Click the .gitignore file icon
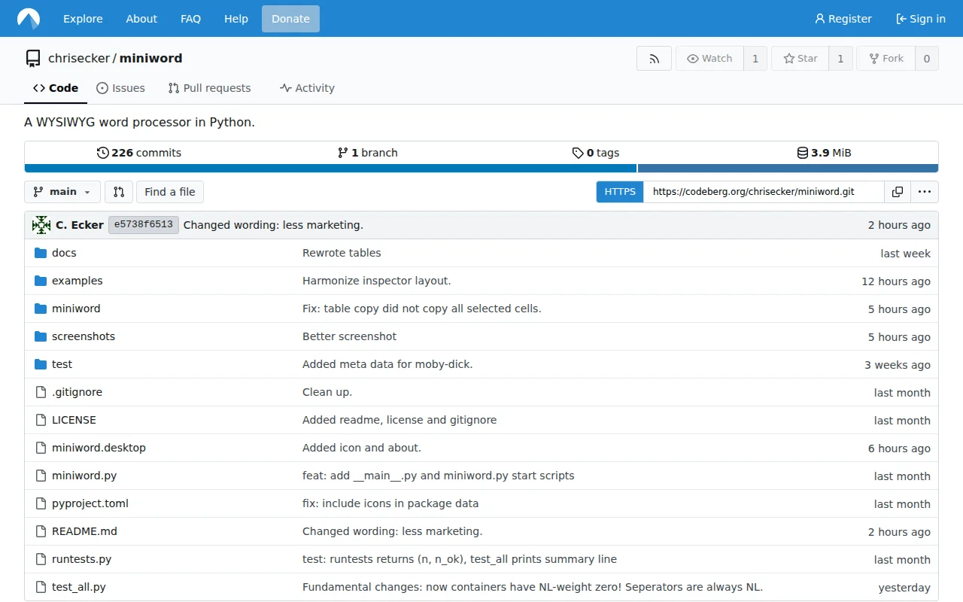963x602 pixels. [41, 392]
